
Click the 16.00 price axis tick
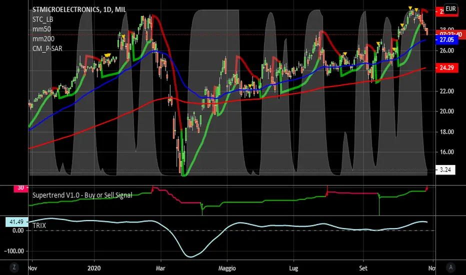pyautogui.click(x=446, y=152)
